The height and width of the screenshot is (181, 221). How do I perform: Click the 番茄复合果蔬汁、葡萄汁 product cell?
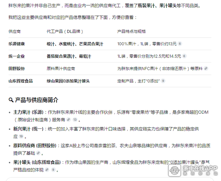[69, 56]
